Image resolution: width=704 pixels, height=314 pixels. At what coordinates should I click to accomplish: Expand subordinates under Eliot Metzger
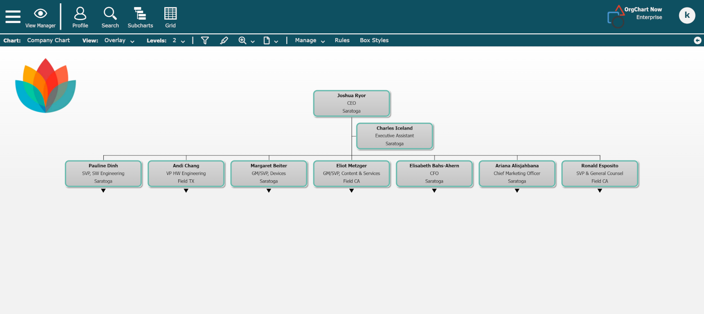pos(352,191)
